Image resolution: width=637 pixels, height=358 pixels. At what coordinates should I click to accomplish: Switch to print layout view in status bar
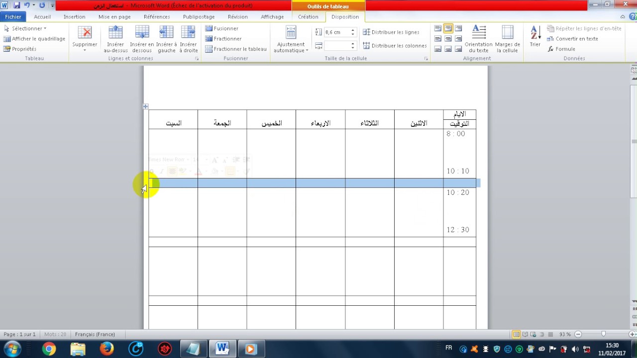516,334
